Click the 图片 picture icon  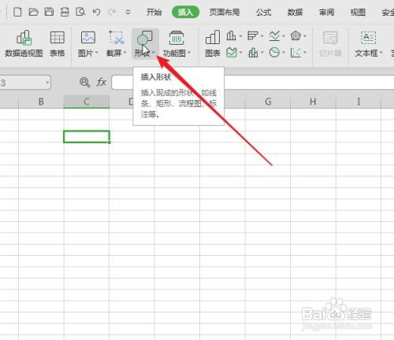pyautogui.click(x=88, y=37)
